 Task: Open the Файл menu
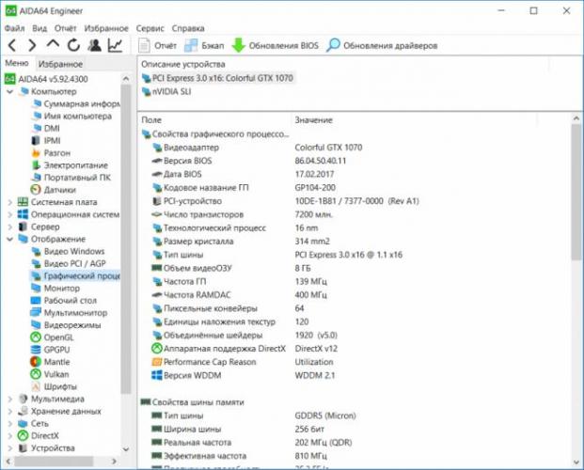tap(14, 28)
